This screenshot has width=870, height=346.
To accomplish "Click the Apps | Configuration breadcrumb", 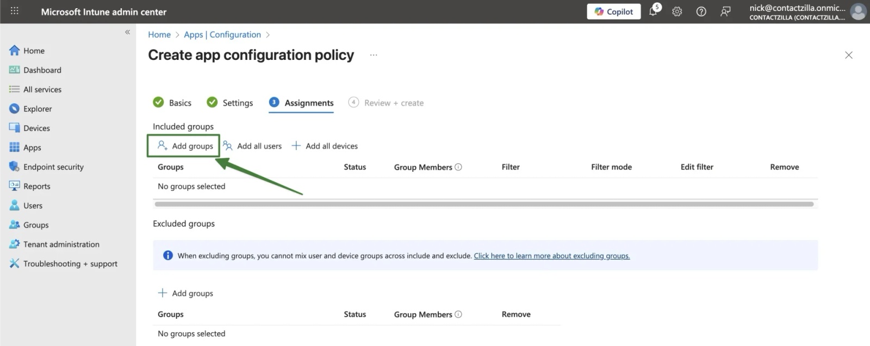I will point(222,34).
